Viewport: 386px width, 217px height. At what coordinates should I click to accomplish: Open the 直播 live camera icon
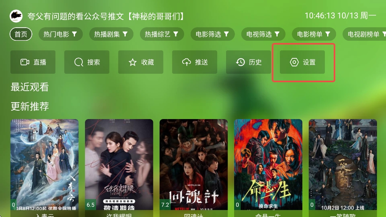[x=25, y=62]
